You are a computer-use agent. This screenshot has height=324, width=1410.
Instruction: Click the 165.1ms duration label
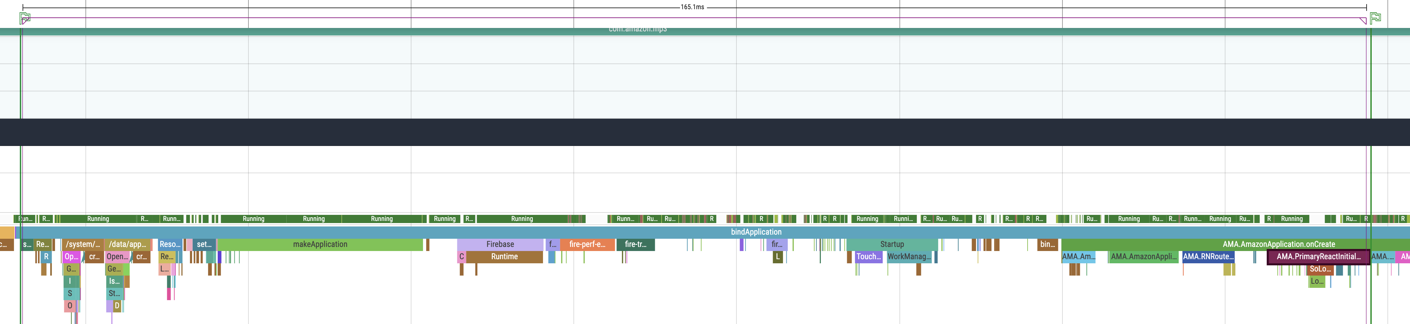pyautogui.click(x=692, y=7)
